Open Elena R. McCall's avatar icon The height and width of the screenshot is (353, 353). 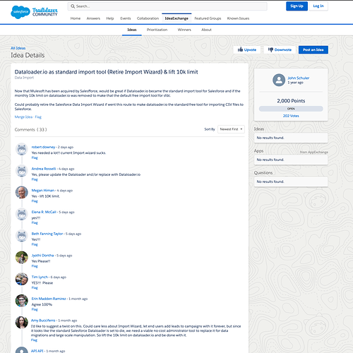22,214
